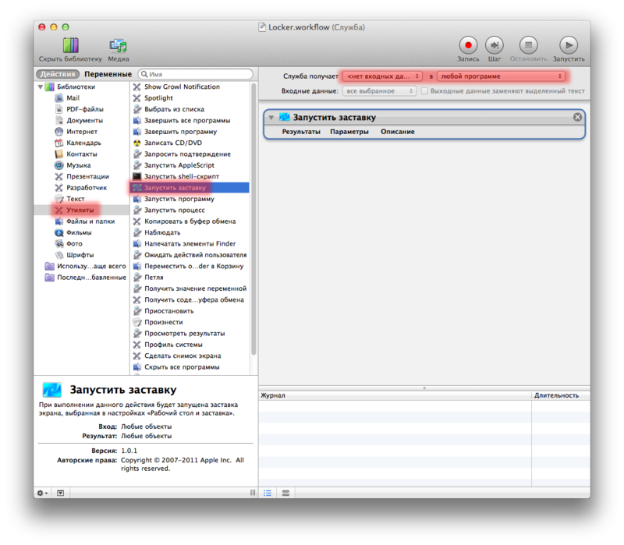Select the Разработчик category

pyautogui.click(x=87, y=187)
